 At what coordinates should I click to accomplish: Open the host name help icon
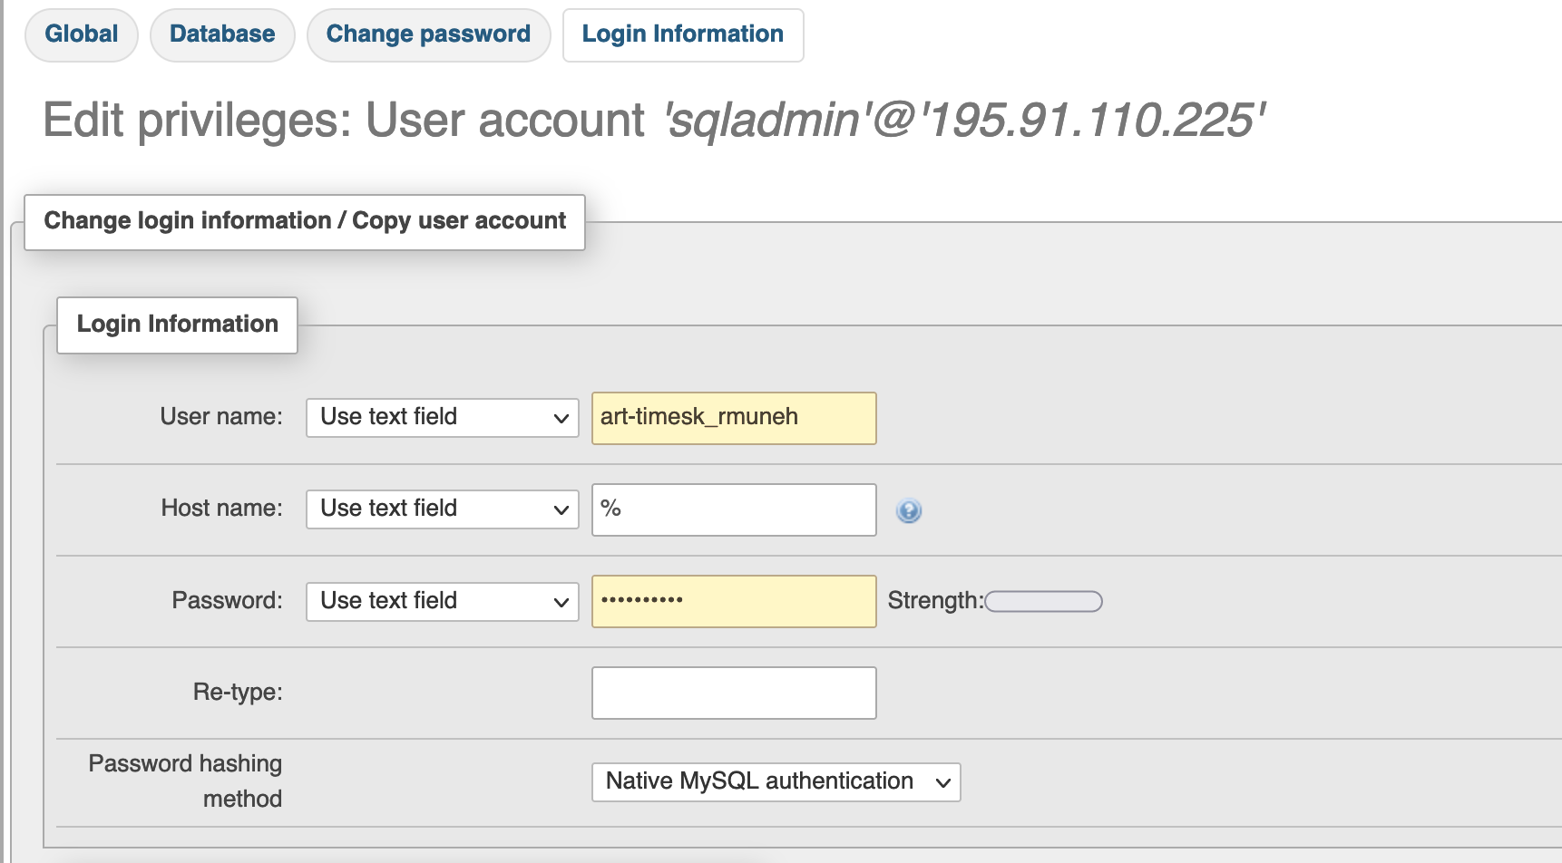908,510
